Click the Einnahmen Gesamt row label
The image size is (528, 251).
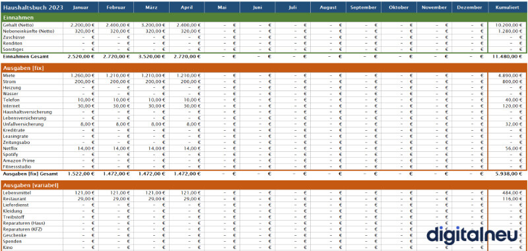coord(26,56)
